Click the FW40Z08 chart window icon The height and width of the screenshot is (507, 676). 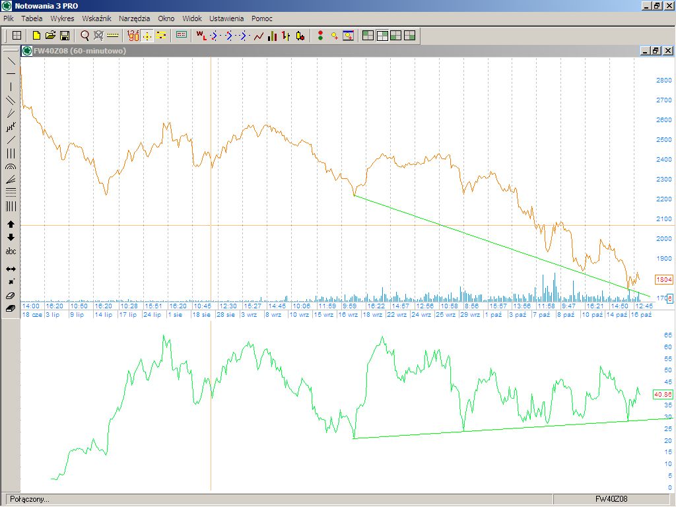pyautogui.click(x=27, y=51)
